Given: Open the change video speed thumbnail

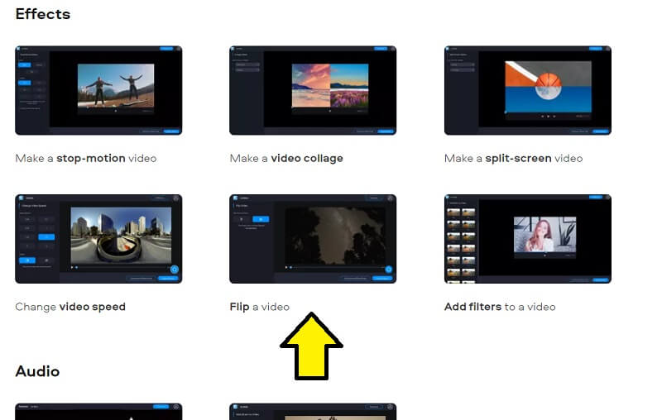Looking at the screenshot, I should pyautogui.click(x=98, y=239).
